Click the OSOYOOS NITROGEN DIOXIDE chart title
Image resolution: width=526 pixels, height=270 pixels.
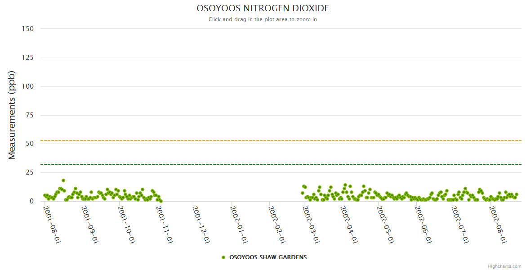tap(263, 9)
